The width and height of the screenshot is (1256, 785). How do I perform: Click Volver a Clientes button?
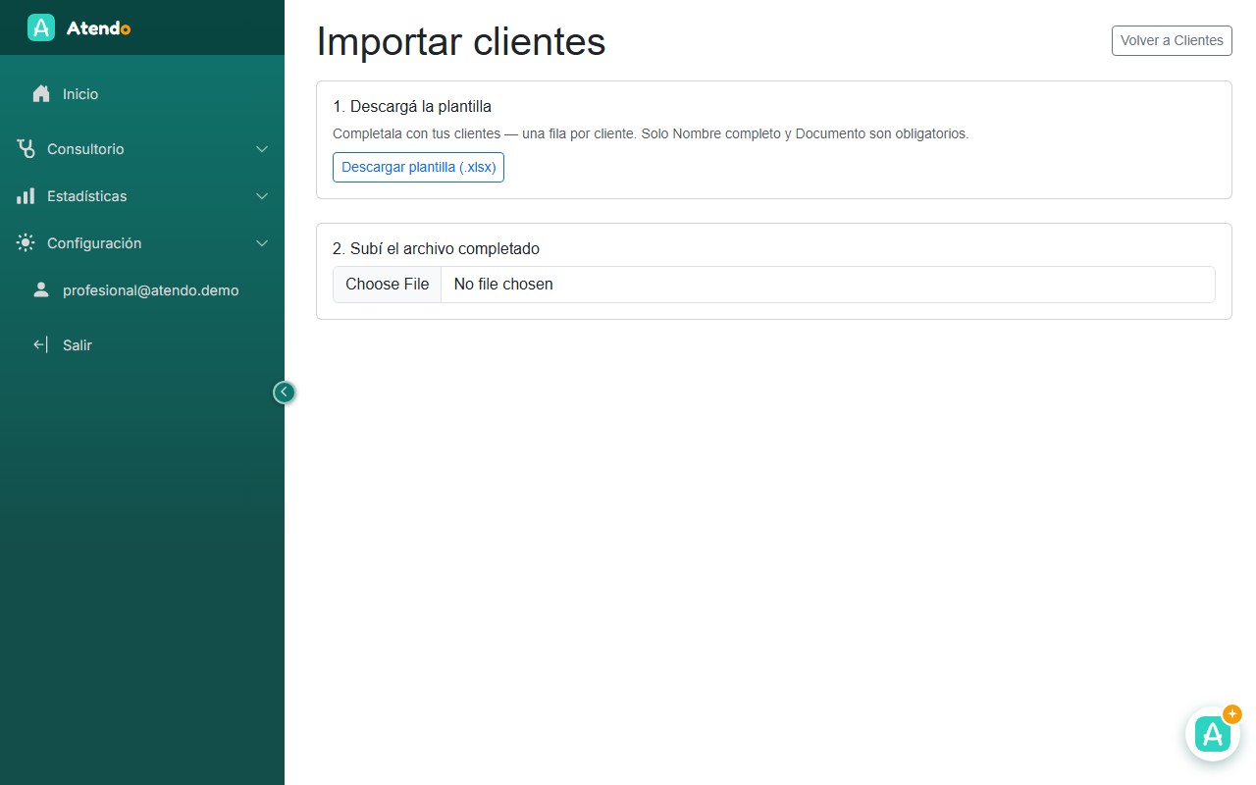[1172, 40]
